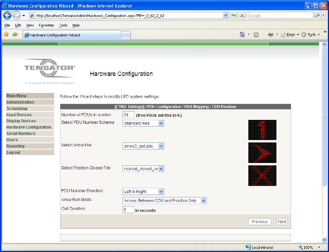This screenshot has height=252, width=329.
Task: Open the Favorites menu
Action: click(x=46, y=25)
